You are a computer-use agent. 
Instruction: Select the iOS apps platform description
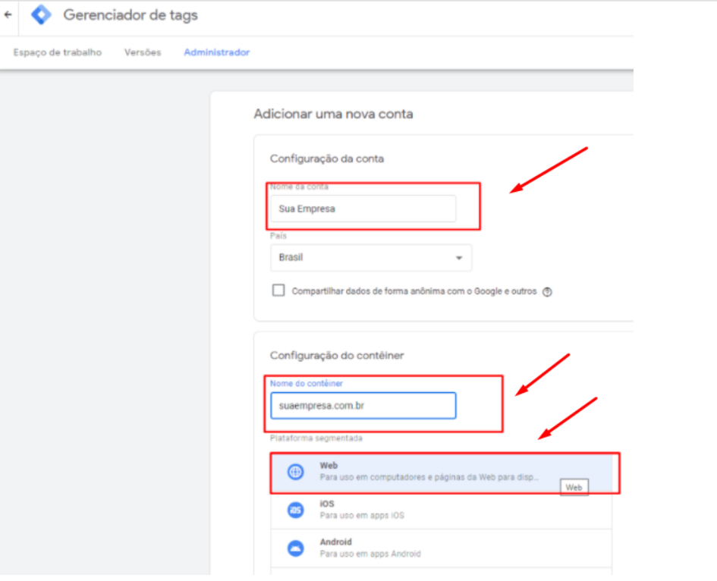tap(362, 516)
